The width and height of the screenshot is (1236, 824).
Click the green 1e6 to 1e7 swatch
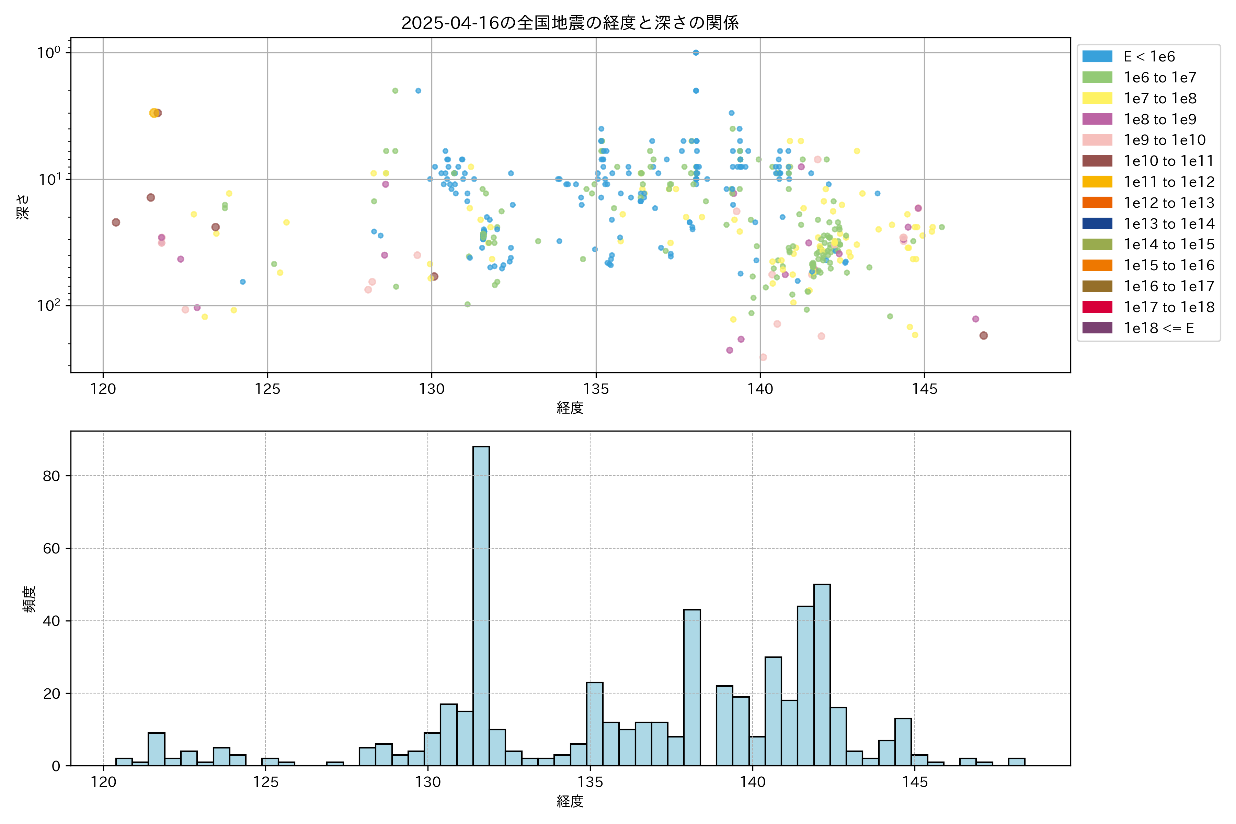pyautogui.click(x=1097, y=78)
